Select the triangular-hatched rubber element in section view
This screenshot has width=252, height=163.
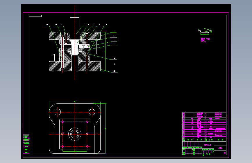coord(84,46)
